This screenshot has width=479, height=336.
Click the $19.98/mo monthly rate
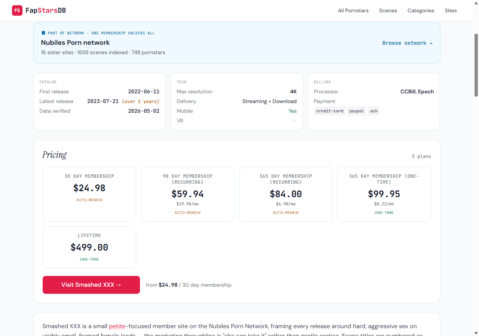(x=187, y=204)
